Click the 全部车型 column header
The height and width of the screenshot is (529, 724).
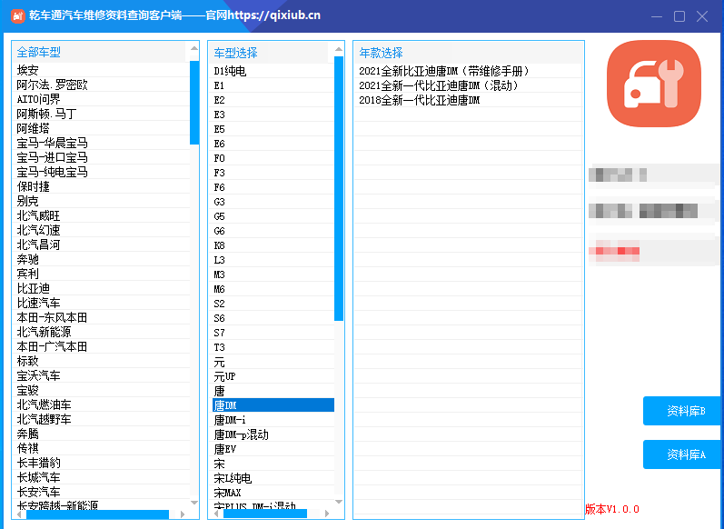pos(99,52)
